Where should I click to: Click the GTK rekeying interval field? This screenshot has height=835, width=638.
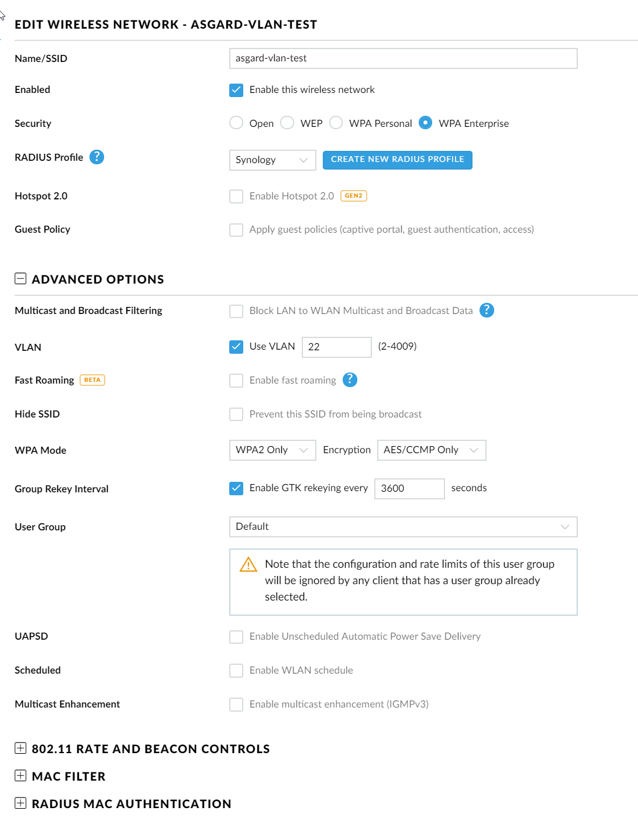point(409,489)
